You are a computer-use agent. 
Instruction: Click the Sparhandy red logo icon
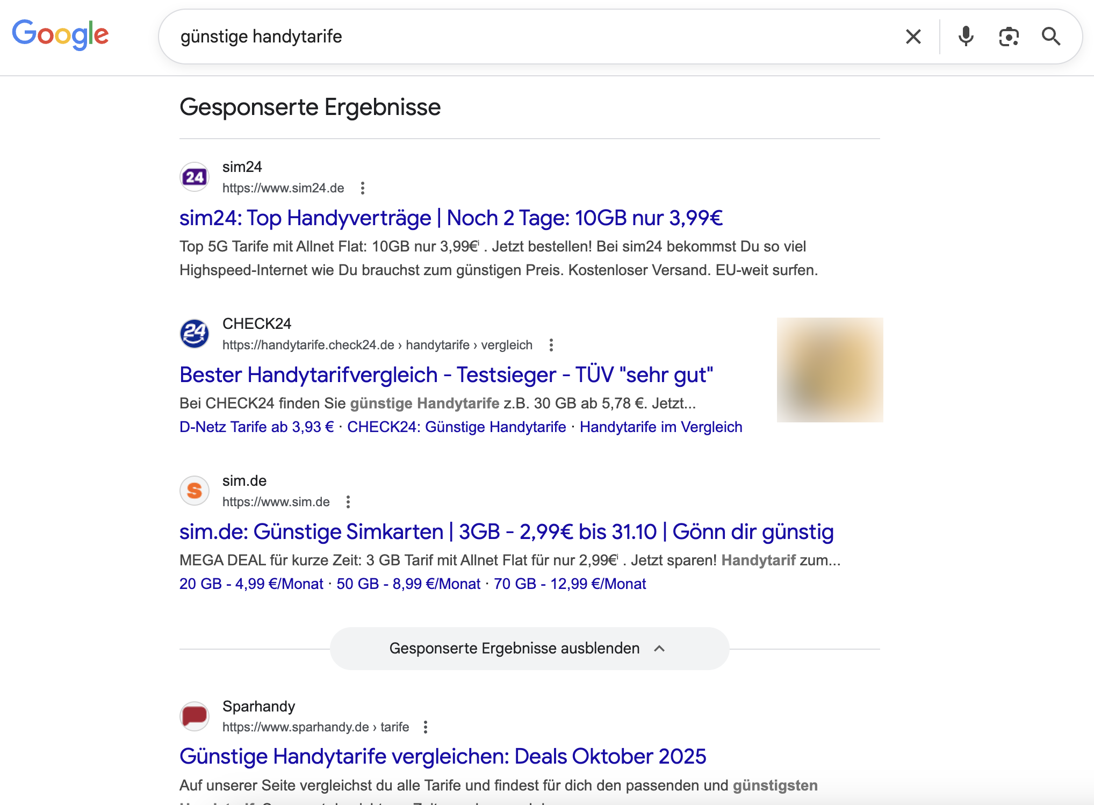click(x=194, y=716)
